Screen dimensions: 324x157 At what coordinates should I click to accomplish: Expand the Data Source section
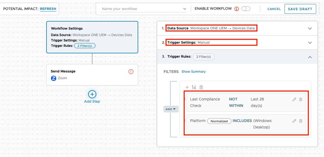click(x=310, y=29)
